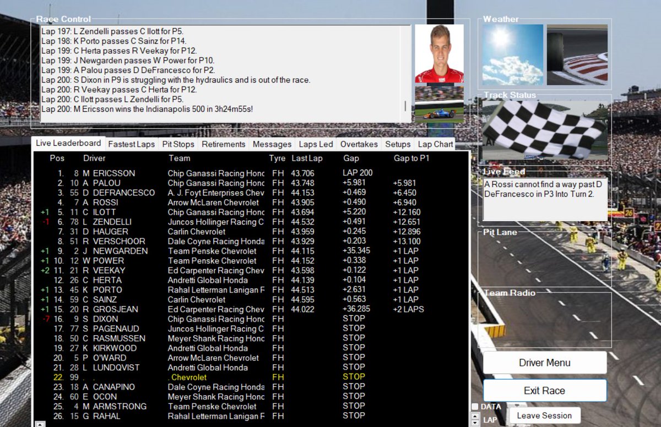Select the HAUGER driver row

(251, 232)
